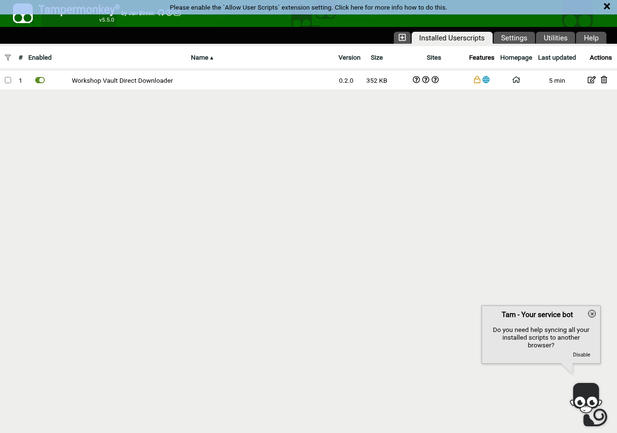Screen dimensions: 617x433
Task: Open the Settings tab
Action: pos(514,38)
